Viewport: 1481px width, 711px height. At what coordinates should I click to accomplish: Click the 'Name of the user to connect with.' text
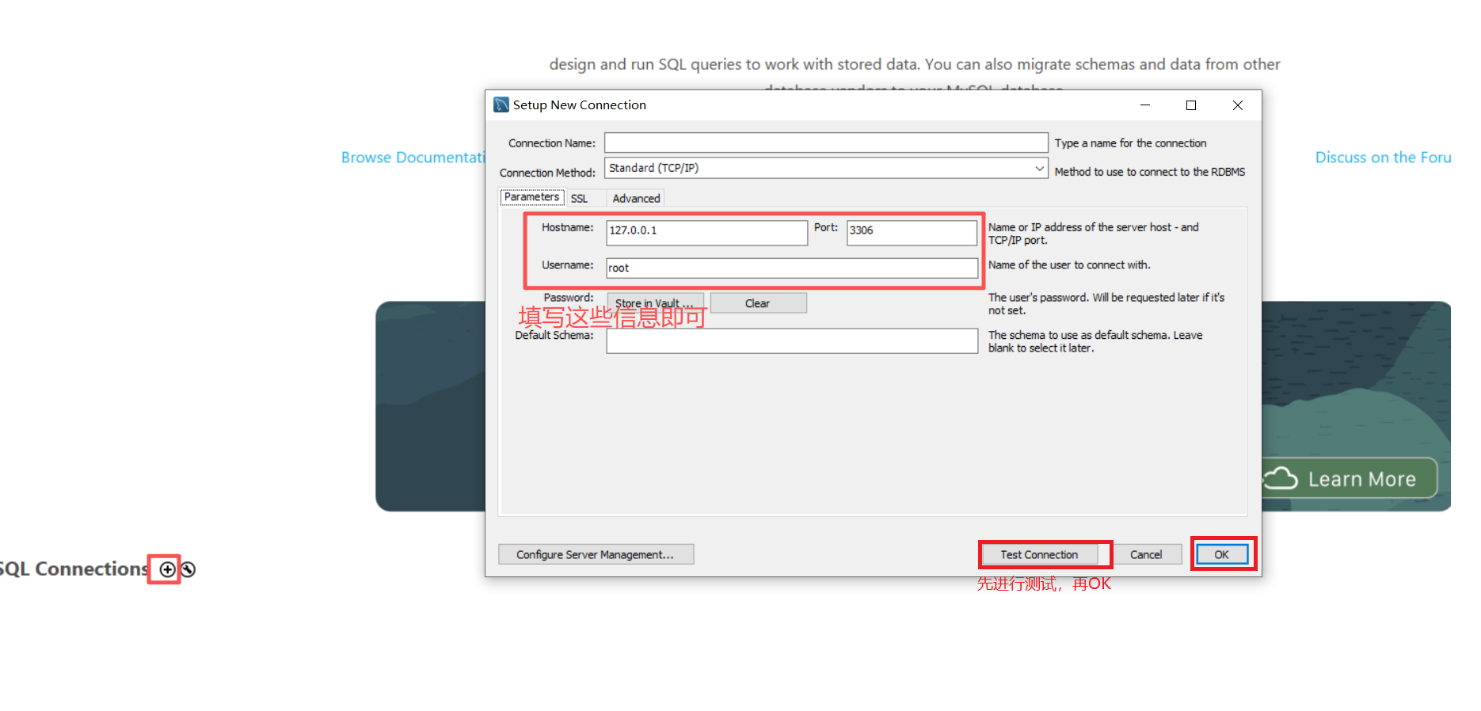[1069, 265]
